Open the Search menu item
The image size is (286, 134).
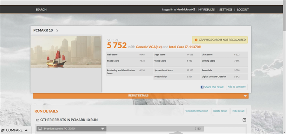tap(41, 10)
